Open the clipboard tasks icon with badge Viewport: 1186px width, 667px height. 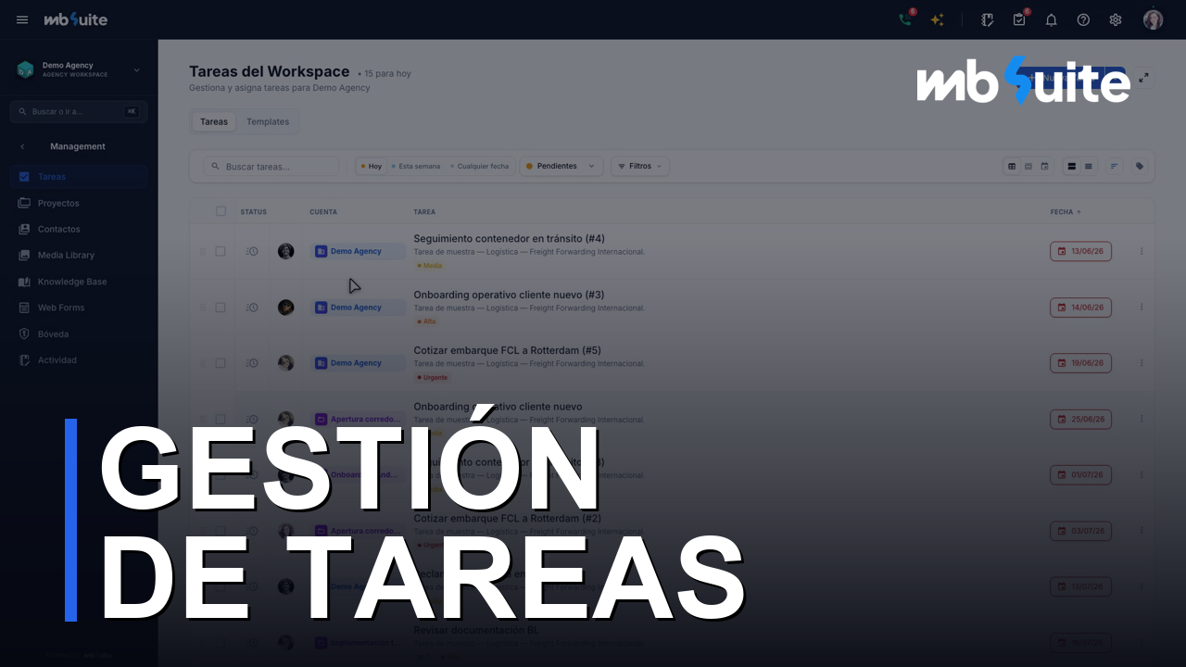(1019, 19)
